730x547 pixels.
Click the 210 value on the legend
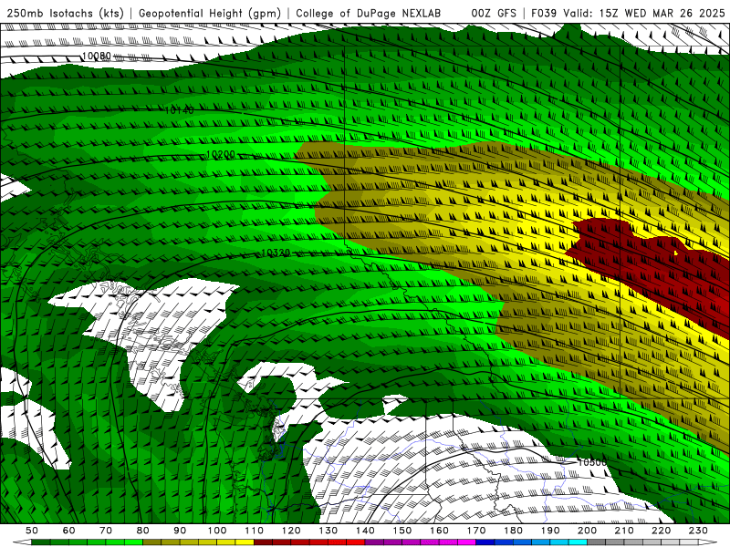click(624, 531)
